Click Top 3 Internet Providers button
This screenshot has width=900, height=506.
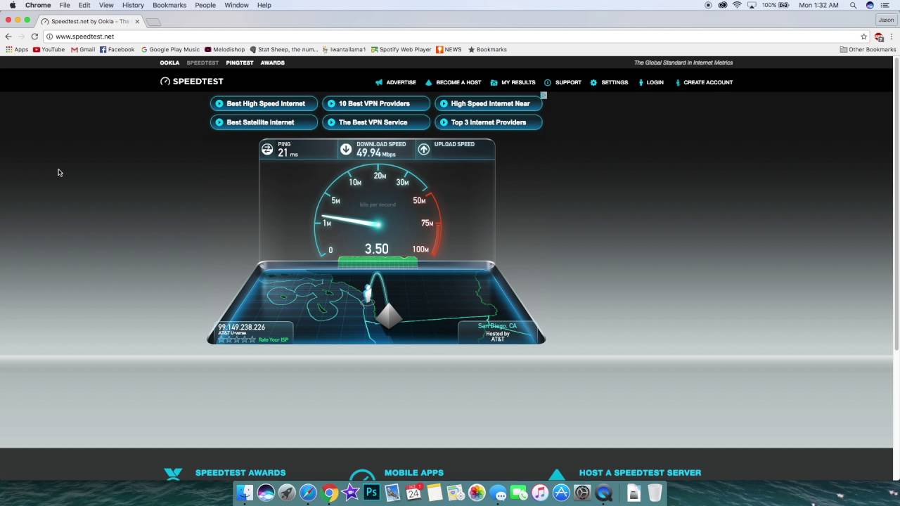(x=489, y=122)
